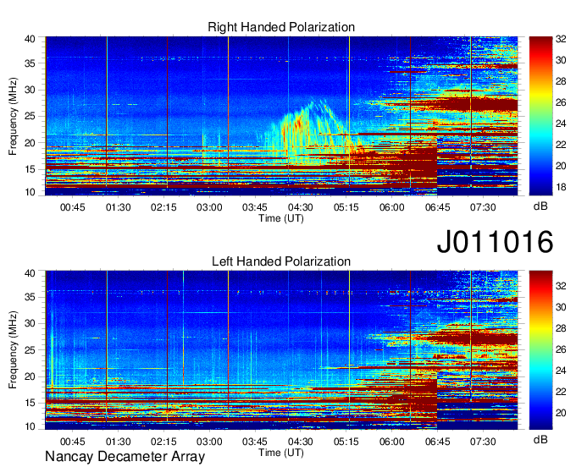This screenshot has width=576, height=467.
Task: Click the arc-shaped burst in the Right Handed spectrogram
Action: 310,130
